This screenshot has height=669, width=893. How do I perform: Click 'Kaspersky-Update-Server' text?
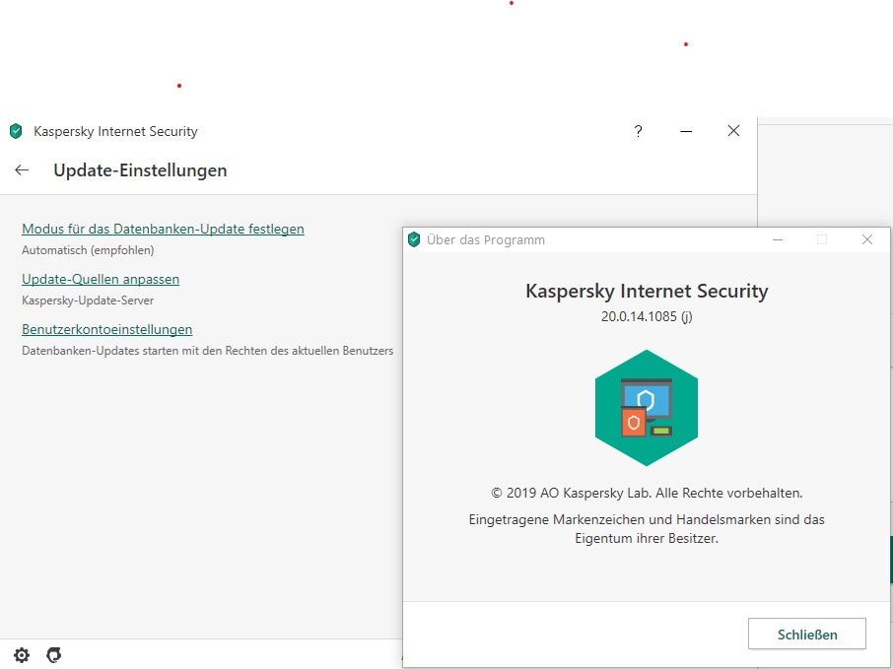pyautogui.click(x=88, y=301)
